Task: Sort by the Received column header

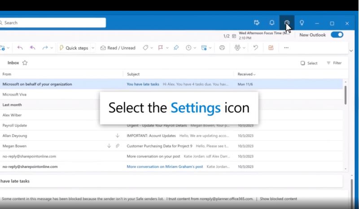Action: click(246, 74)
